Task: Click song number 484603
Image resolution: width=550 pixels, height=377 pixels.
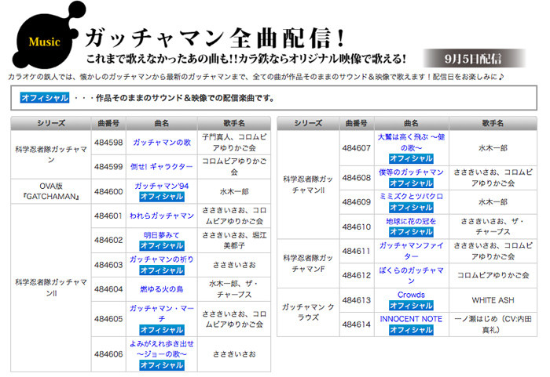Action: point(108,265)
